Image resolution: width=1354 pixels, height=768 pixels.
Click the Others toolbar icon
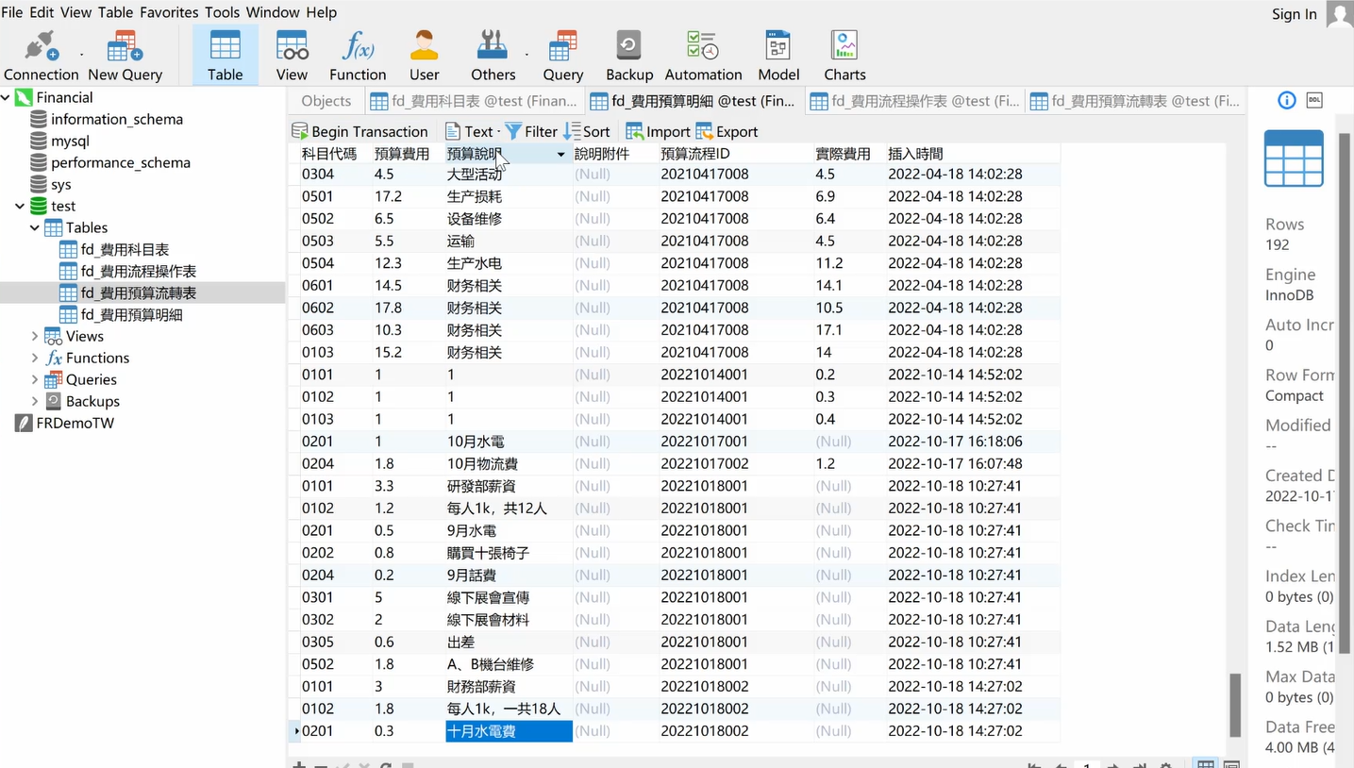(x=493, y=56)
